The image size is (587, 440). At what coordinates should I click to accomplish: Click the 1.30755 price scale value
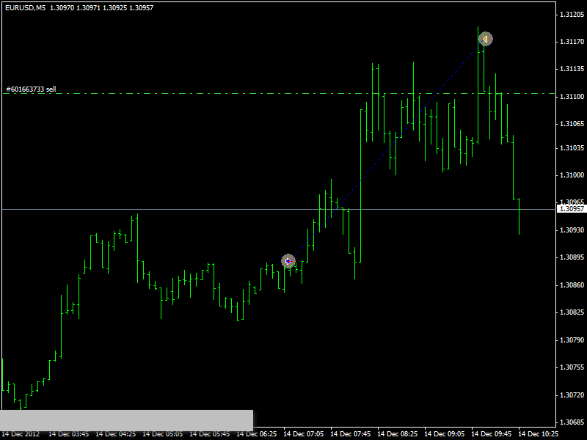point(572,367)
